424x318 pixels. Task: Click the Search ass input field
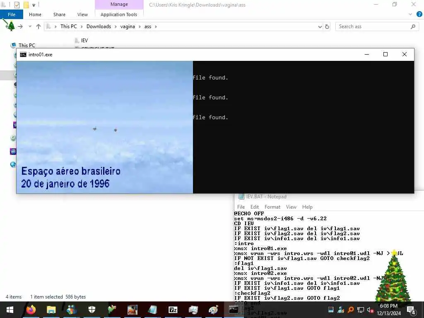pyautogui.click(x=373, y=26)
